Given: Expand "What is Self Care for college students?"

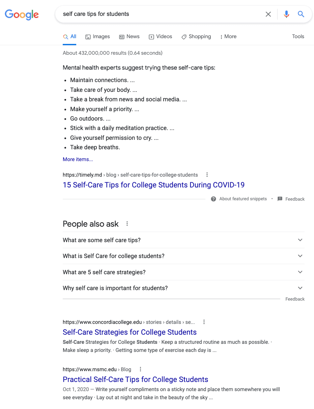Looking at the screenshot, I should click(183, 256).
